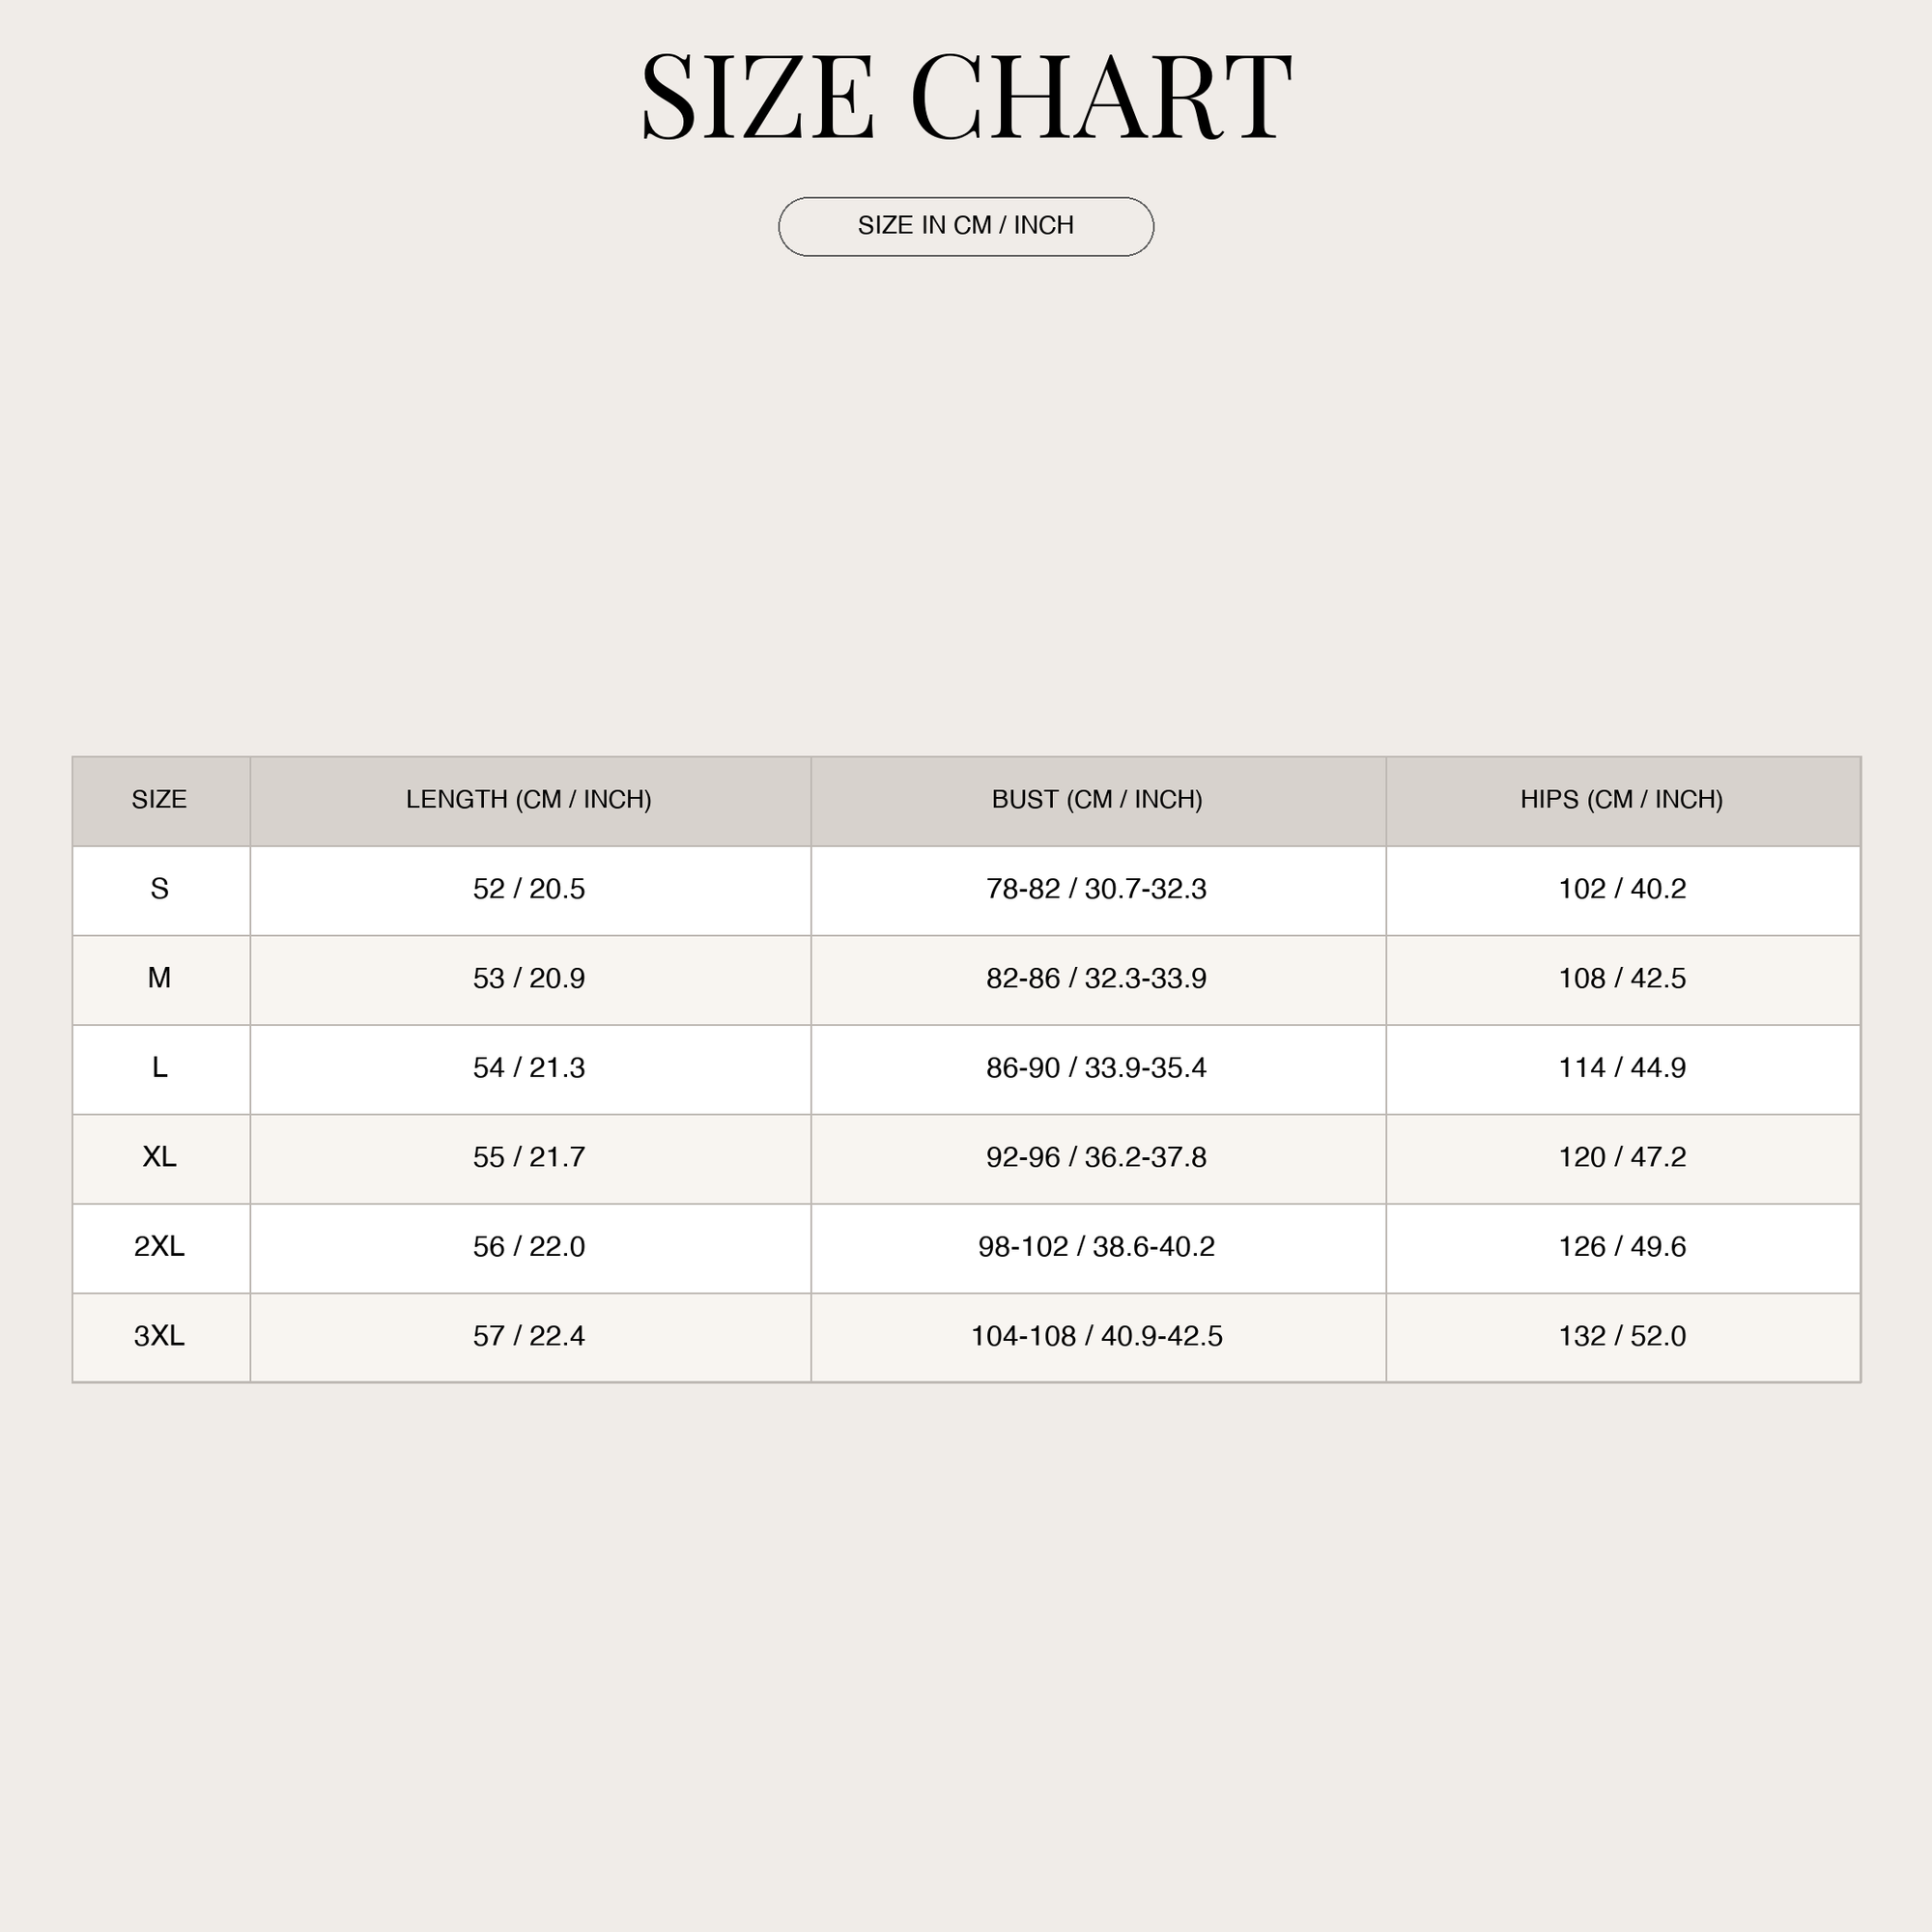Click hips cell 114 / 44.9

1622,1069
